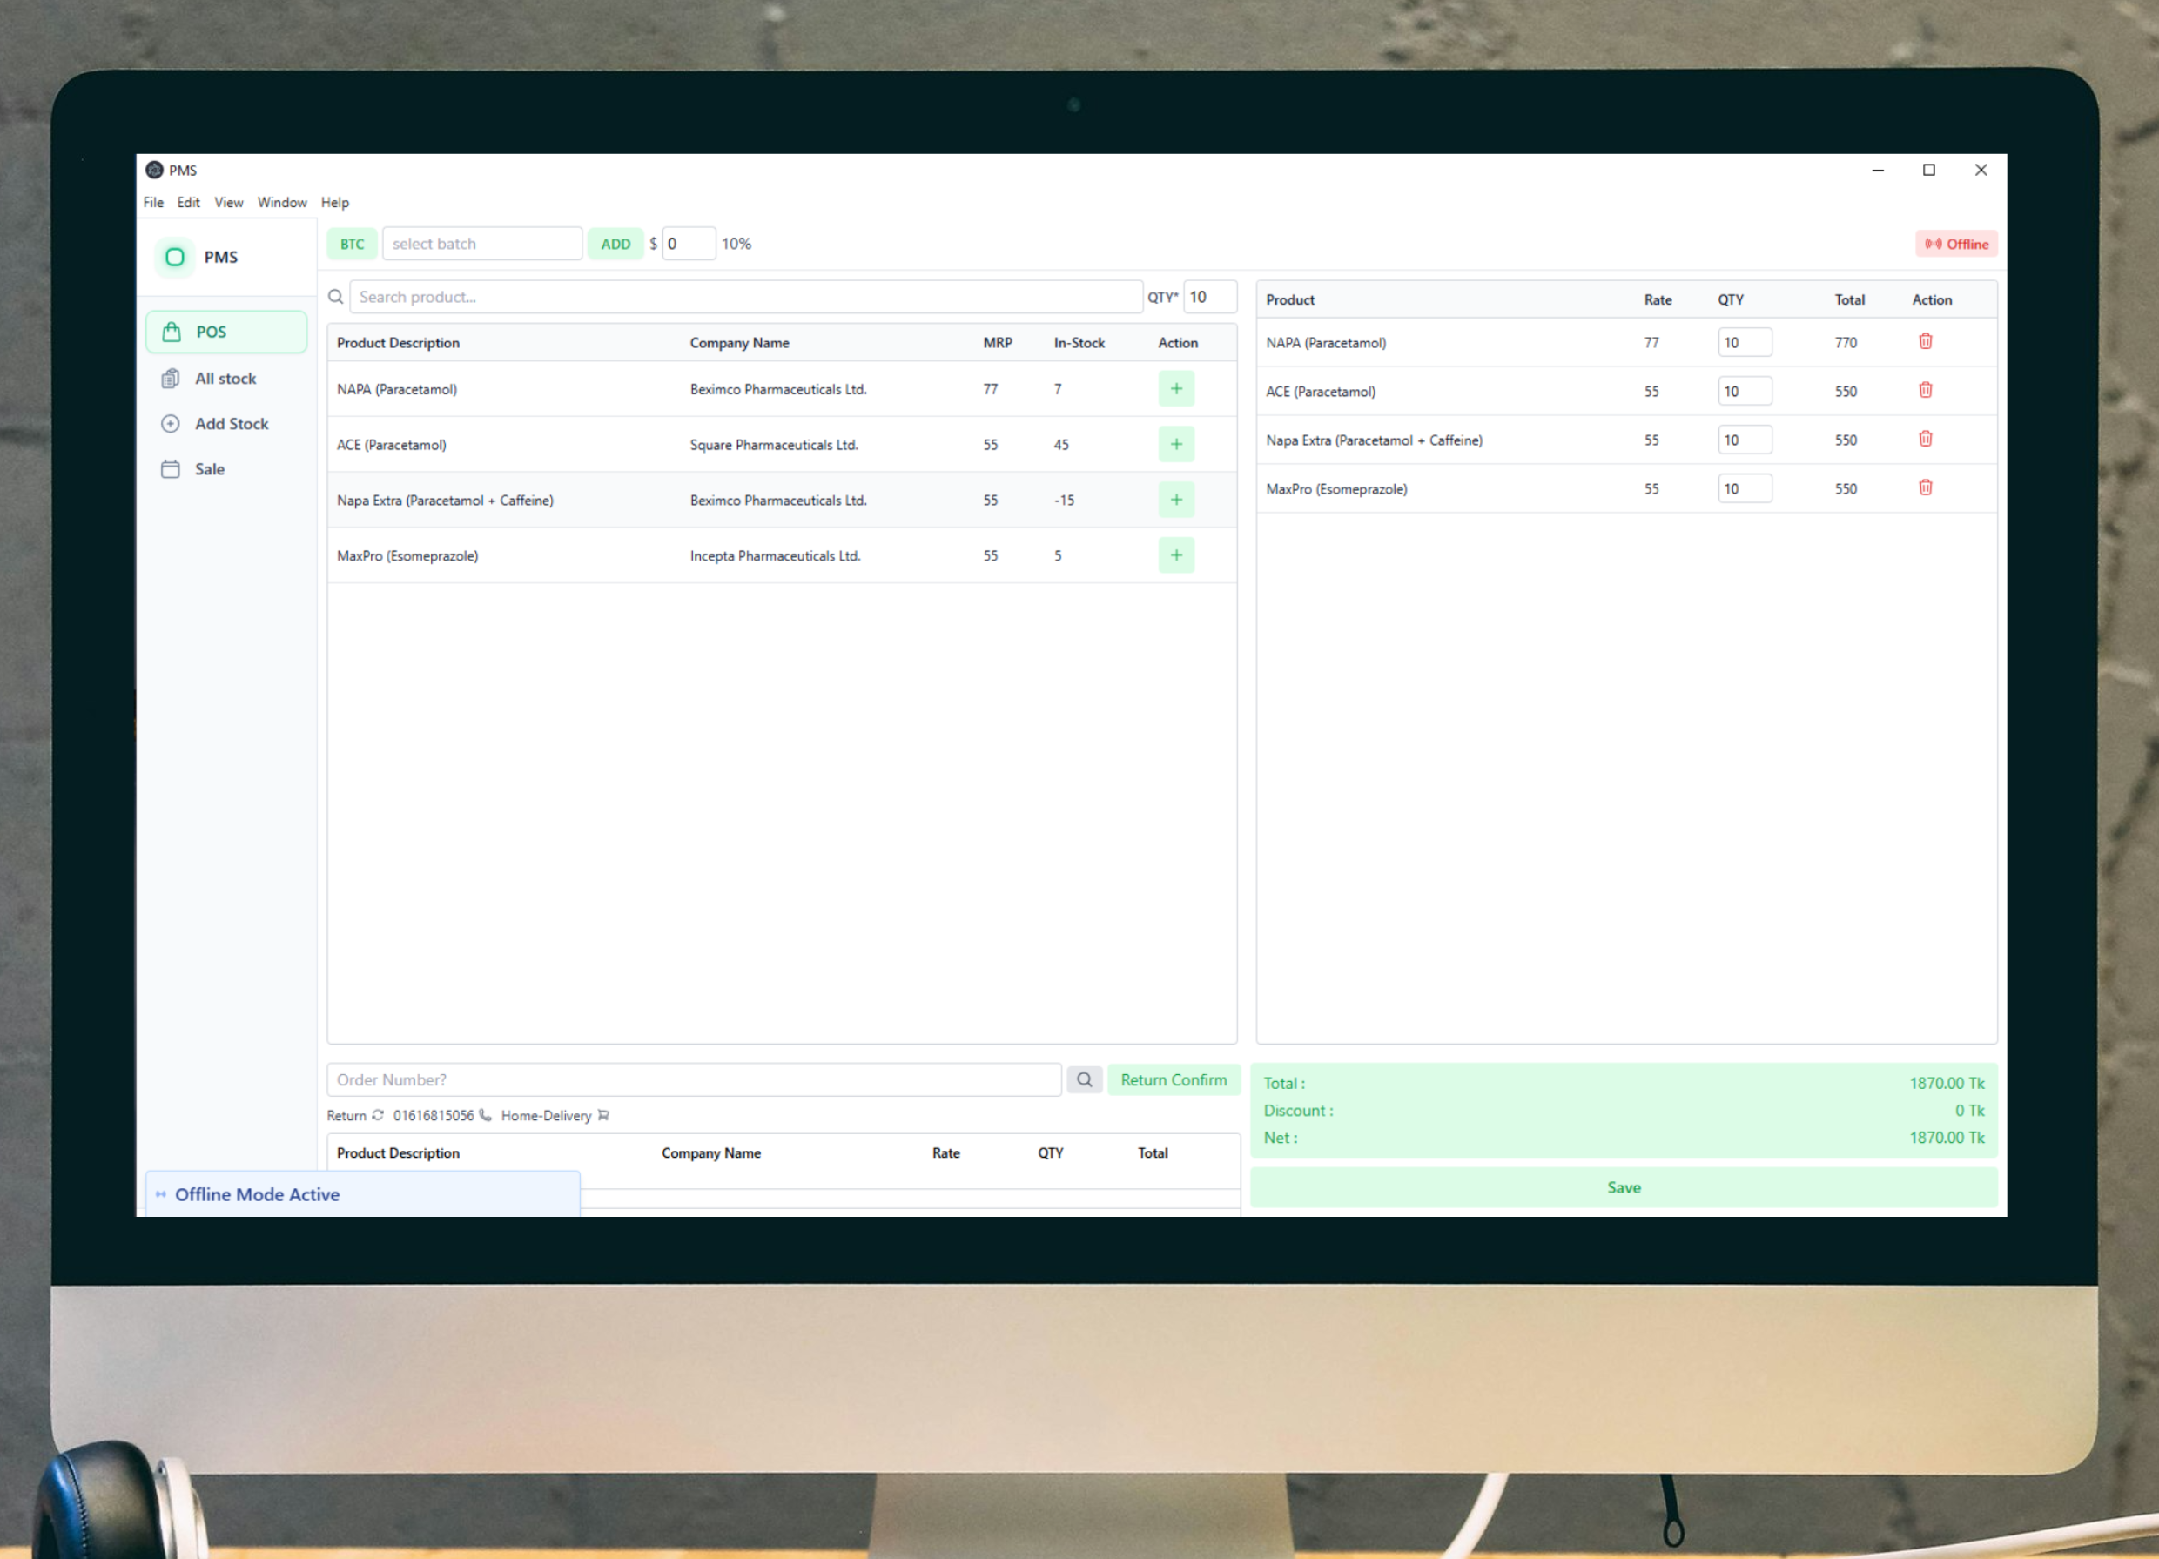
Task: Click the Search product input field
Action: 744,297
